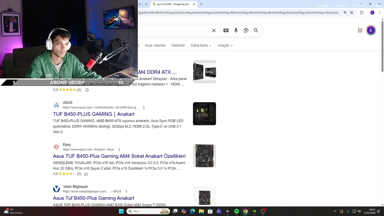Click the page vertical scrollbar thumb

382,46
